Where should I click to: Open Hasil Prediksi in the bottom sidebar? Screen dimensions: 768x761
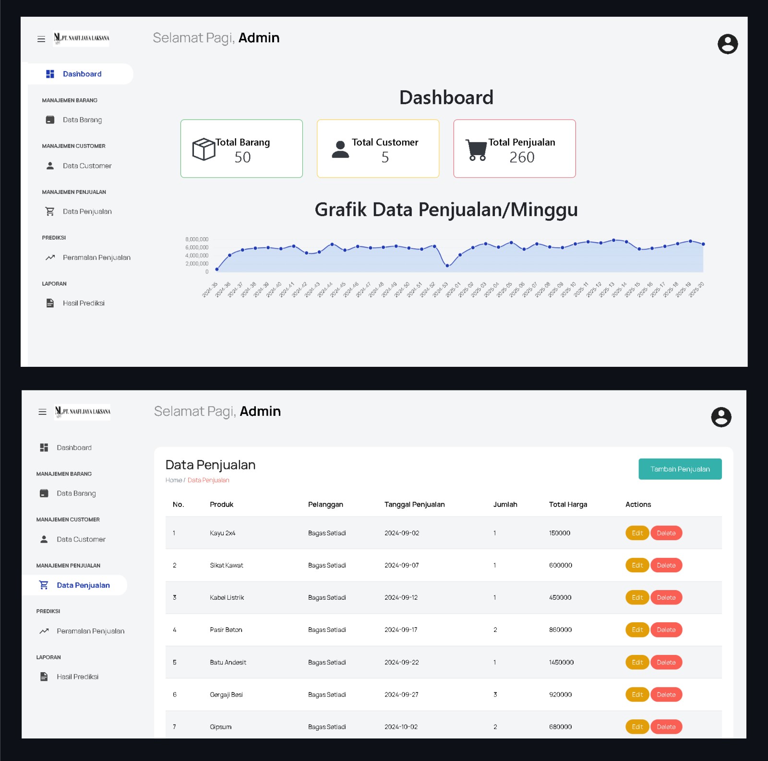tap(77, 676)
